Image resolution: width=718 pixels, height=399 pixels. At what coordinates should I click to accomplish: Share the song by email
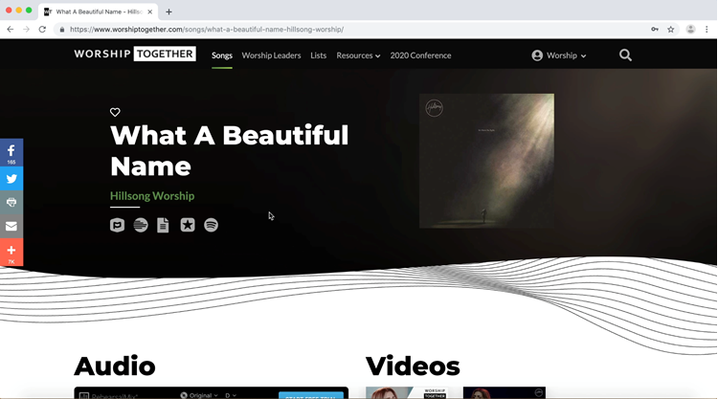click(x=11, y=227)
